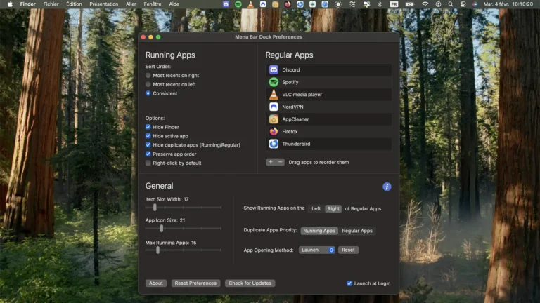Open the blue info icon in General
The image size is (540, 303).
pos(387,187)
